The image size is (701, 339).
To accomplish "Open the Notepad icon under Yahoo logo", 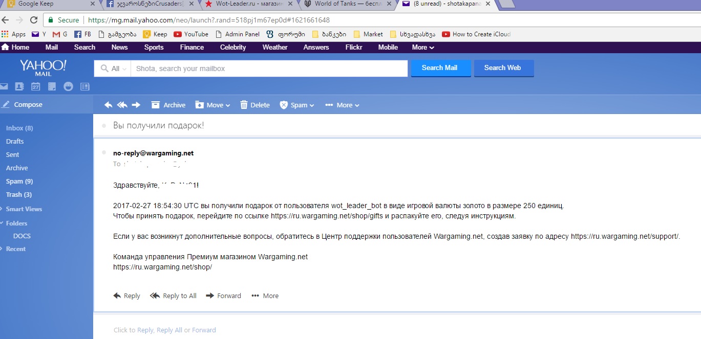I will pyautogui.click(x=52, y=86).
